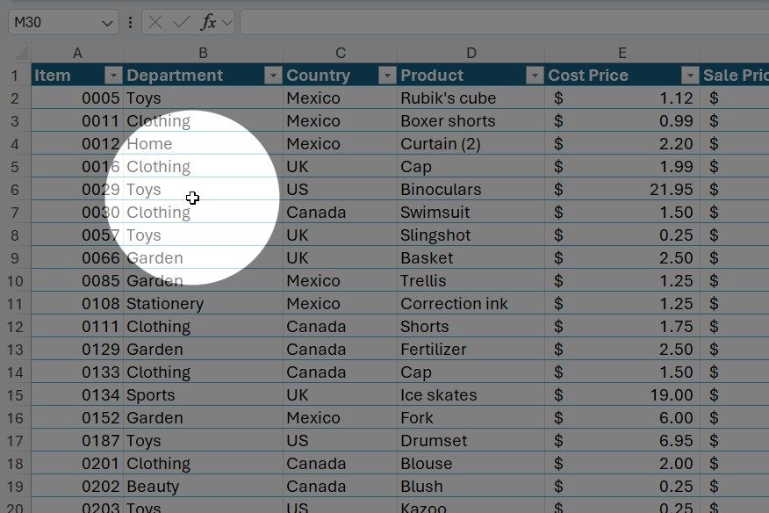Click the Select All corner triangle
This screenshot has width=769, height=513.
pyautogui.click(x=22, y=52)
